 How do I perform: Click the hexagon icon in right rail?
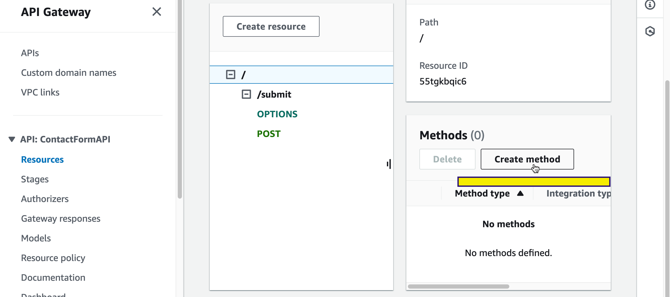[650, 31]
